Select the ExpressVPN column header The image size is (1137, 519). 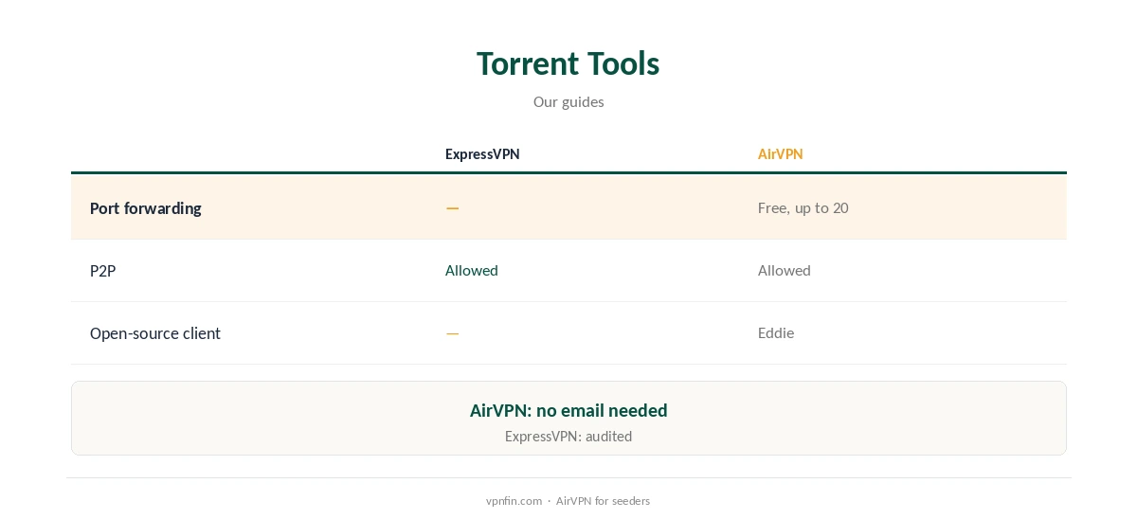pyautogui.click(x=482, y=154)
